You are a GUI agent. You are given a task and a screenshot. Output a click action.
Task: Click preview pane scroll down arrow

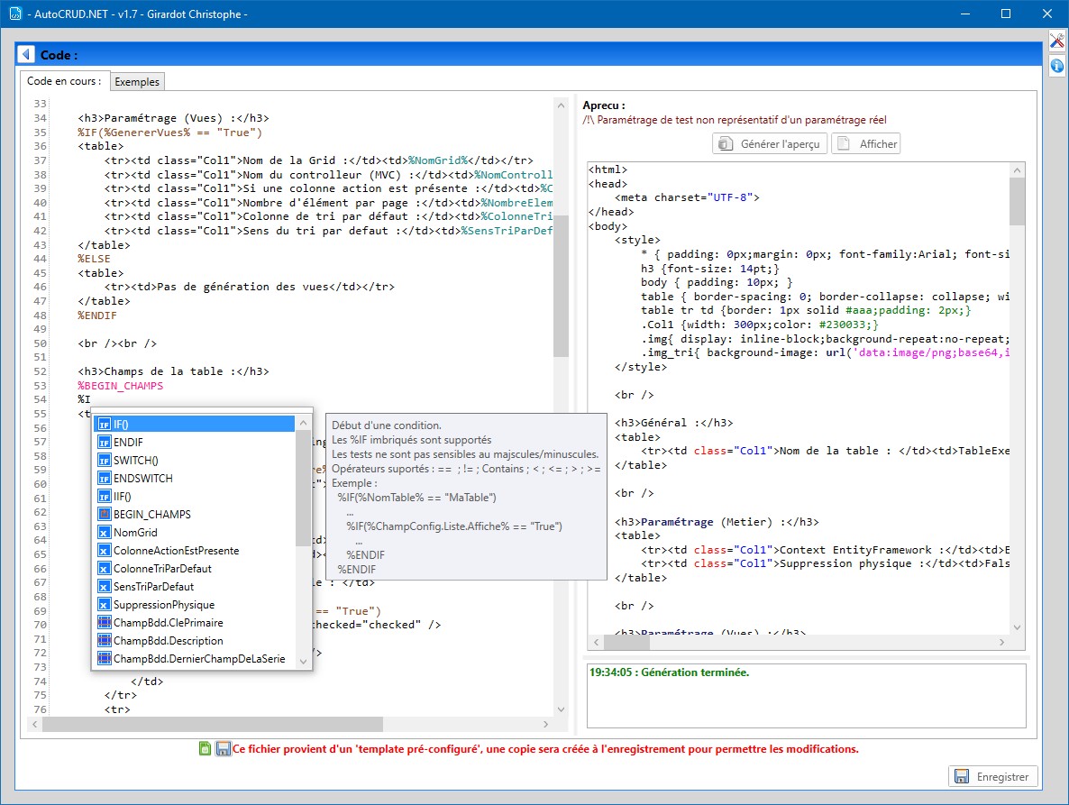(1018, 627)
